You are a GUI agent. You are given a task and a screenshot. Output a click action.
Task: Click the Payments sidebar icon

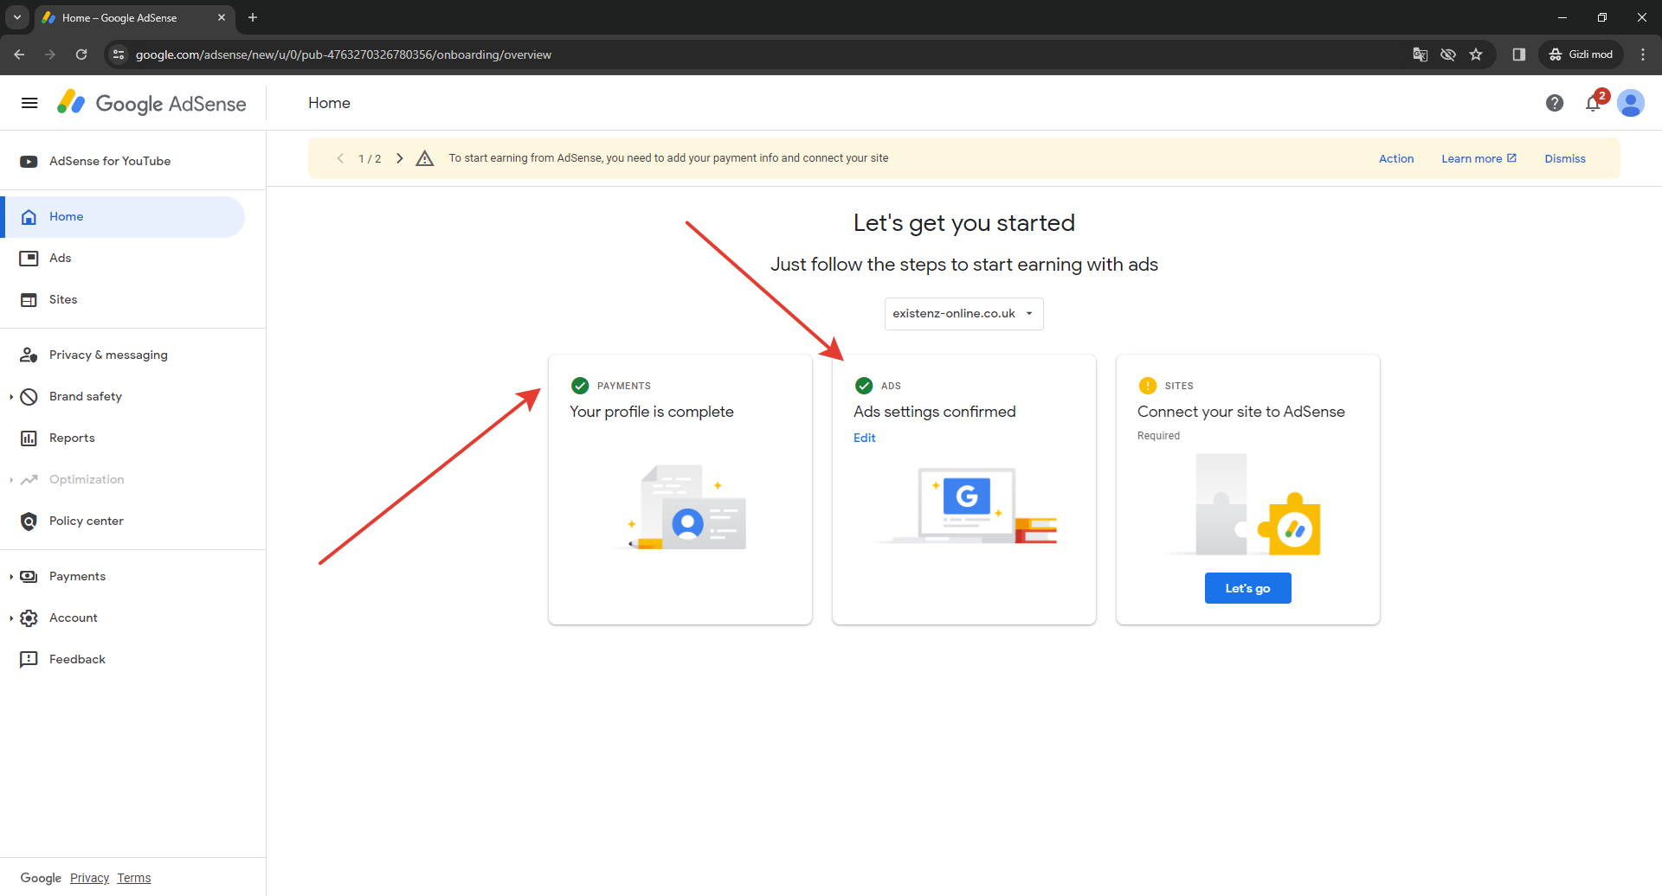[29, 576]
